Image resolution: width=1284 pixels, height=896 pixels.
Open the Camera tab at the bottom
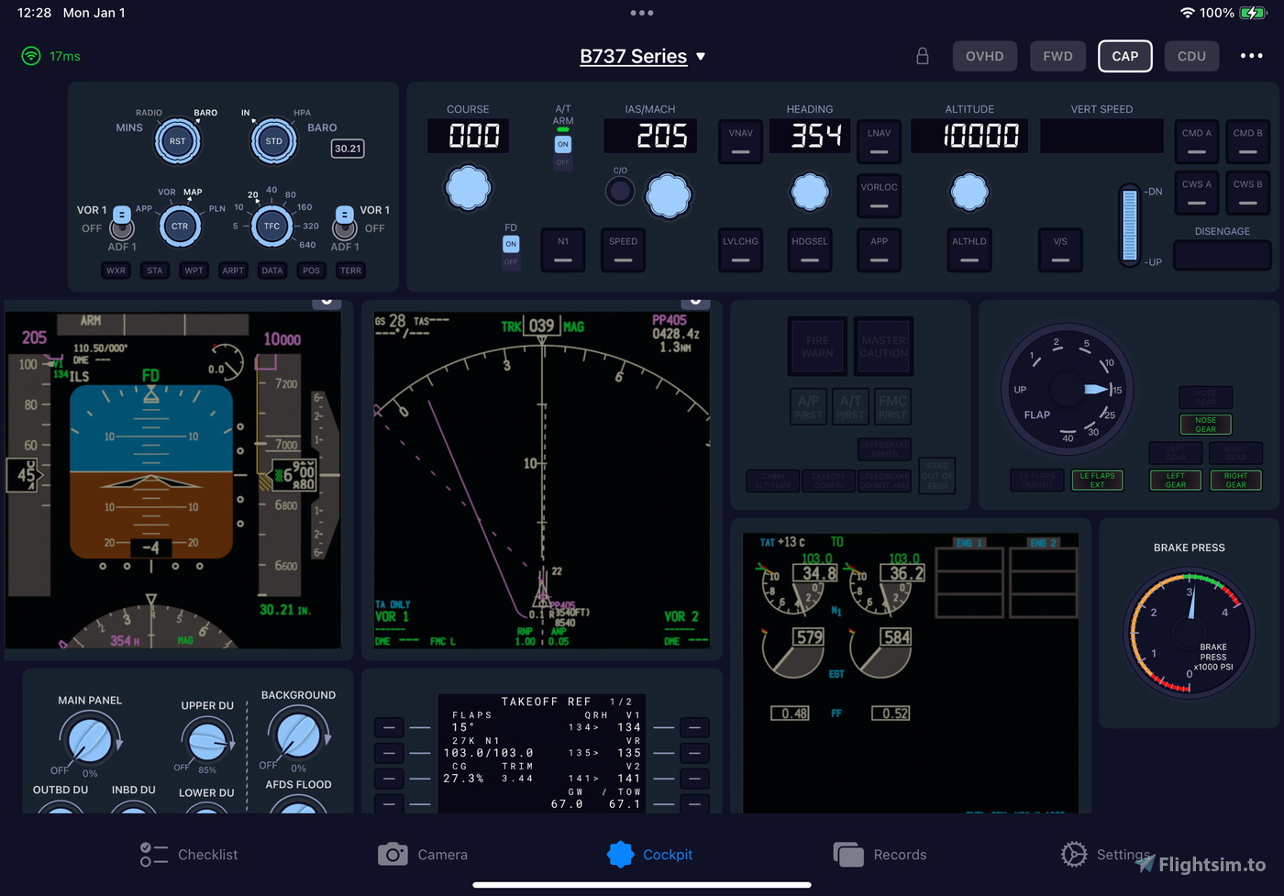pos(423,854)
